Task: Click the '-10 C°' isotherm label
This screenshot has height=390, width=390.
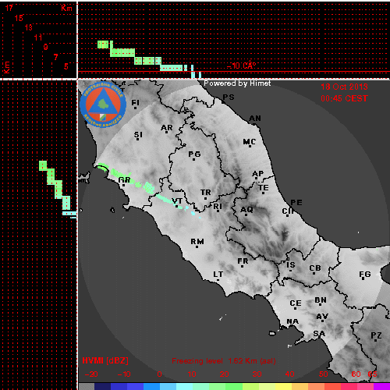Action: (x=241, y=66)
